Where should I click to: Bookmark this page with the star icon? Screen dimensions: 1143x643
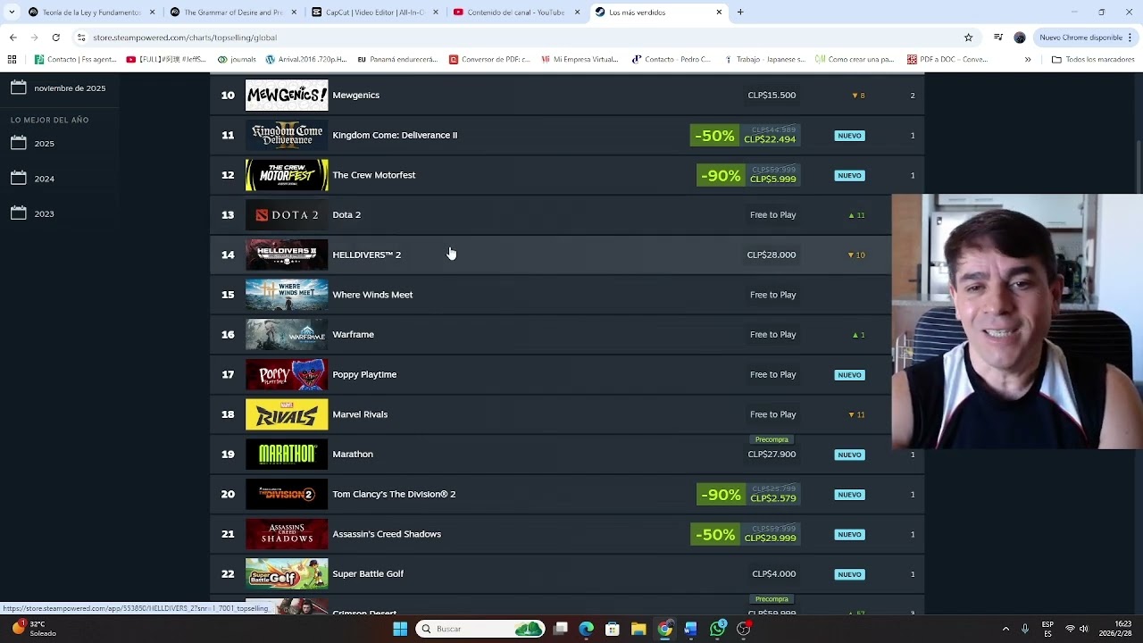[968, 38]
